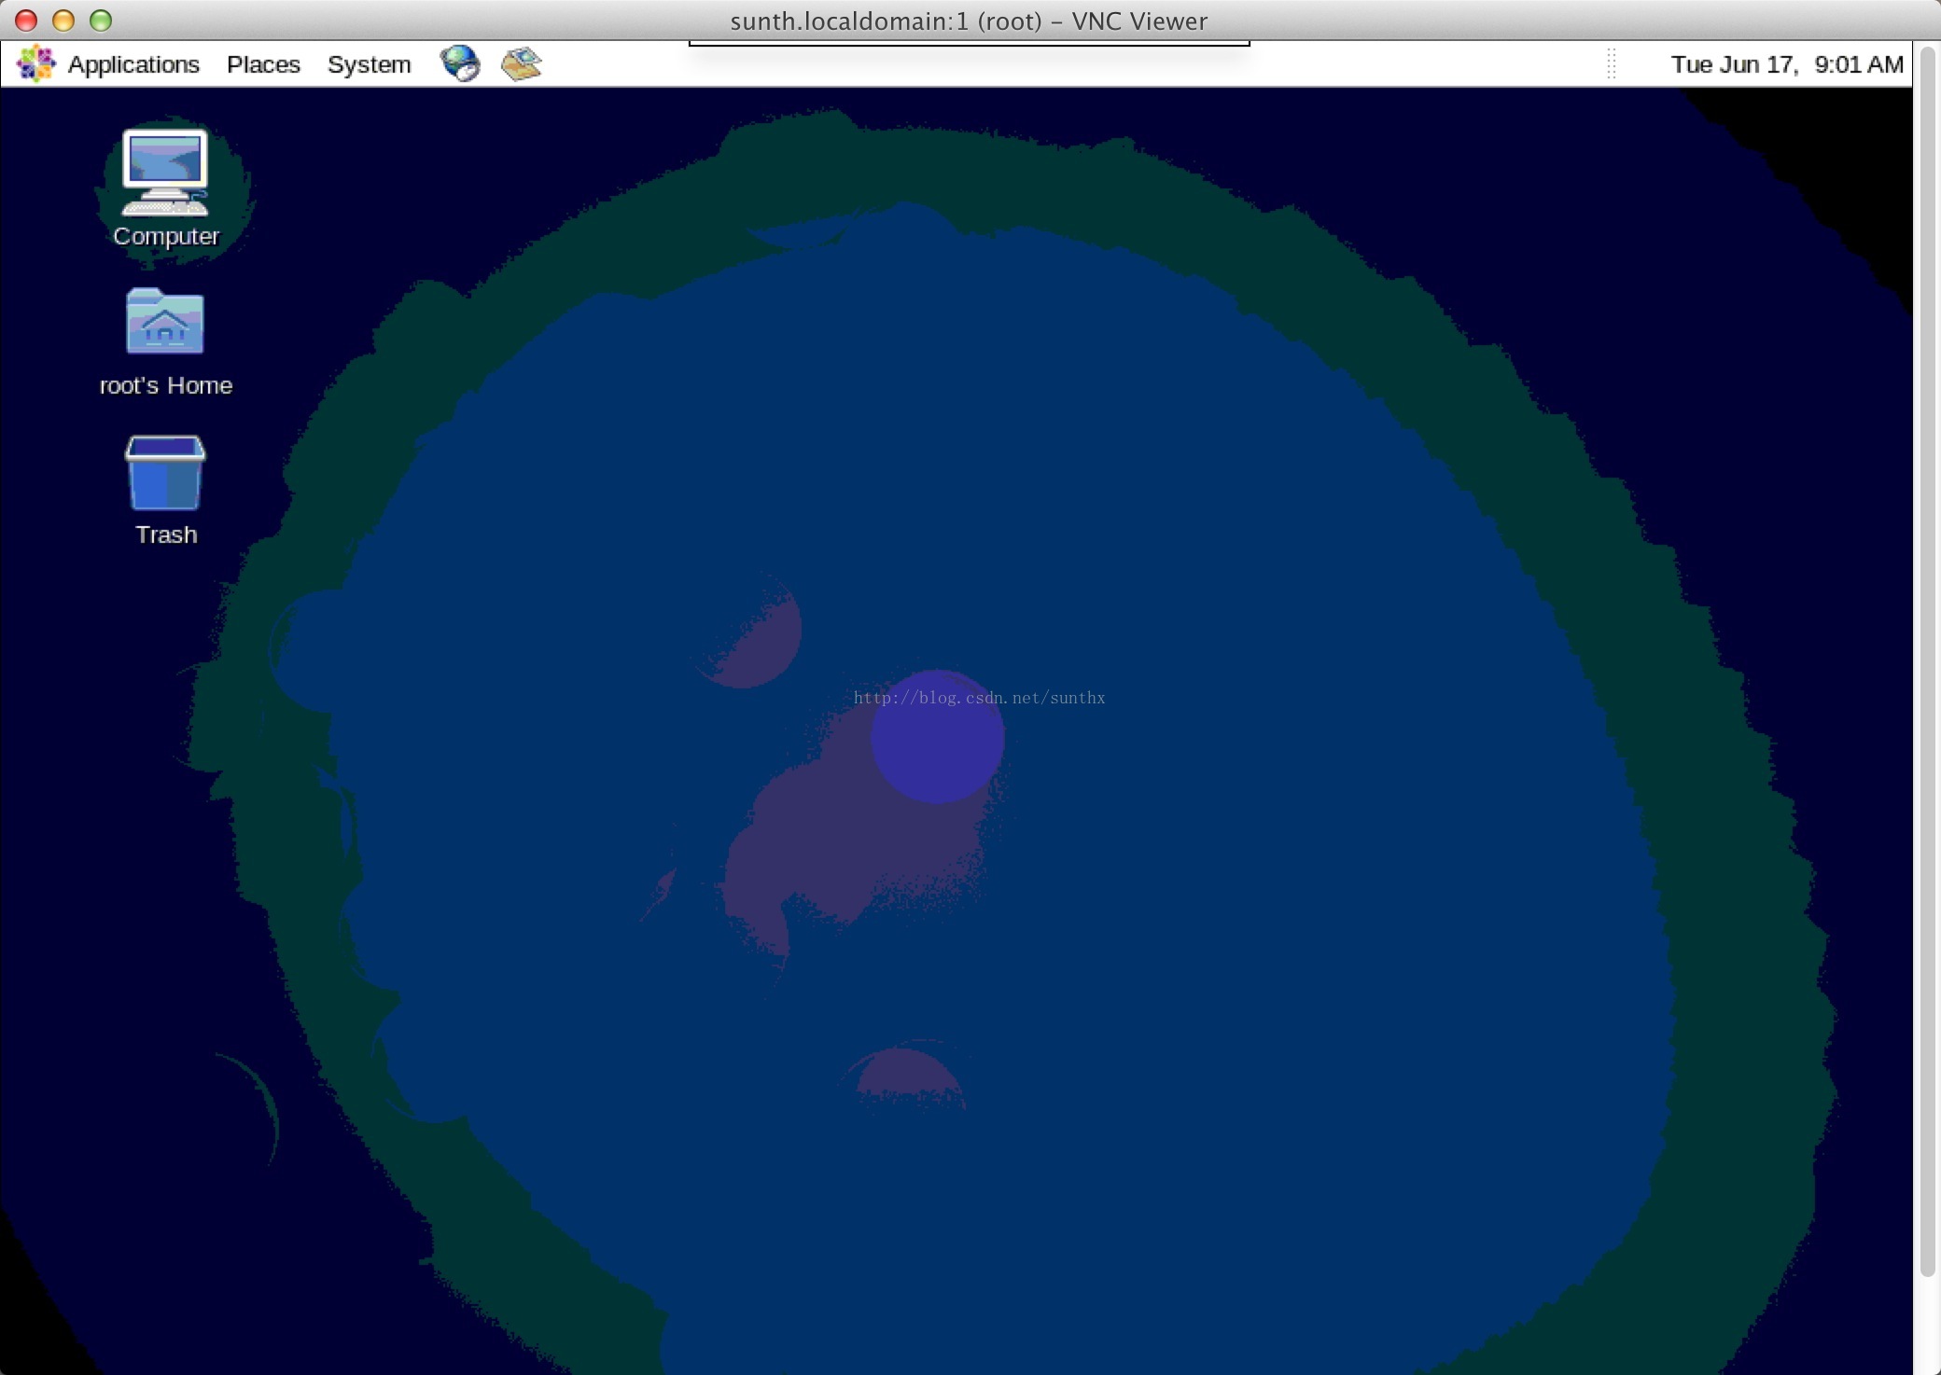This screenshot has height=1375, width=1941.
Task: Maximize the VNC Viewer window with green button
Action: [101, 21]
